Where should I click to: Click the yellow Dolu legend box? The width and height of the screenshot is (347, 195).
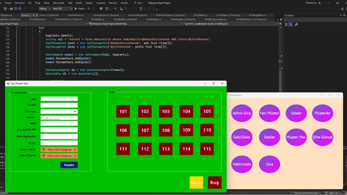[x=196, y=183]
